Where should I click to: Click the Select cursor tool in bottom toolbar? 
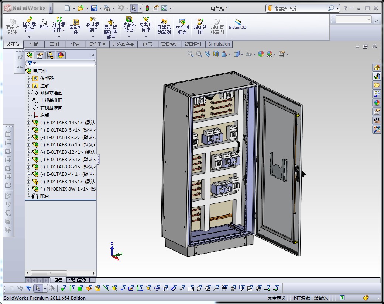coord(38,289)
